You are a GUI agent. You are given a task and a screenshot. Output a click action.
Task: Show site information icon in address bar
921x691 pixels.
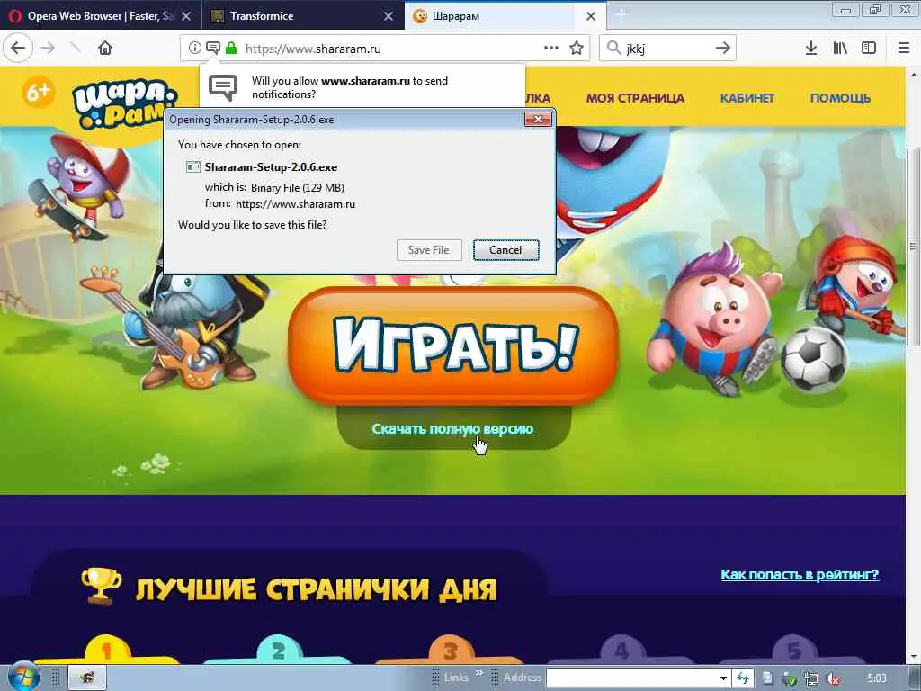coord(194,49)
